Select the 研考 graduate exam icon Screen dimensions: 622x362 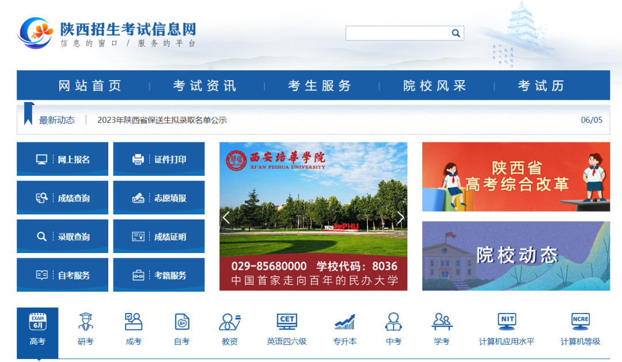(x=85, y=326)
